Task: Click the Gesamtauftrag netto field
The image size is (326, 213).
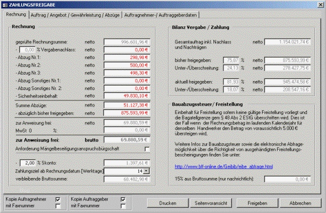Action: click(x=287, y=42)
